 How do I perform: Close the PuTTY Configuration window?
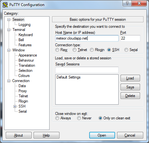139,3
